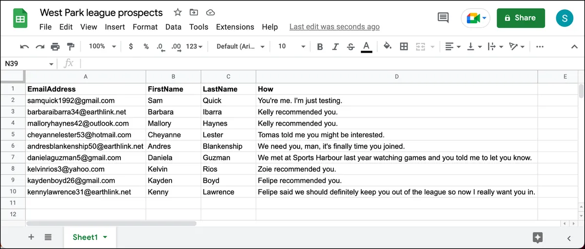Collapse the menus with chevron
The height and width of the screenshot is (249, 585).
574,47
